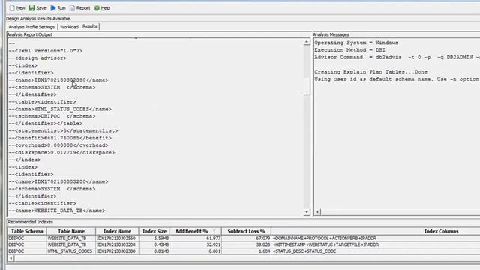
Task: Click the Save disk icon
Action: pyautogui.click(x=31, y=8)
